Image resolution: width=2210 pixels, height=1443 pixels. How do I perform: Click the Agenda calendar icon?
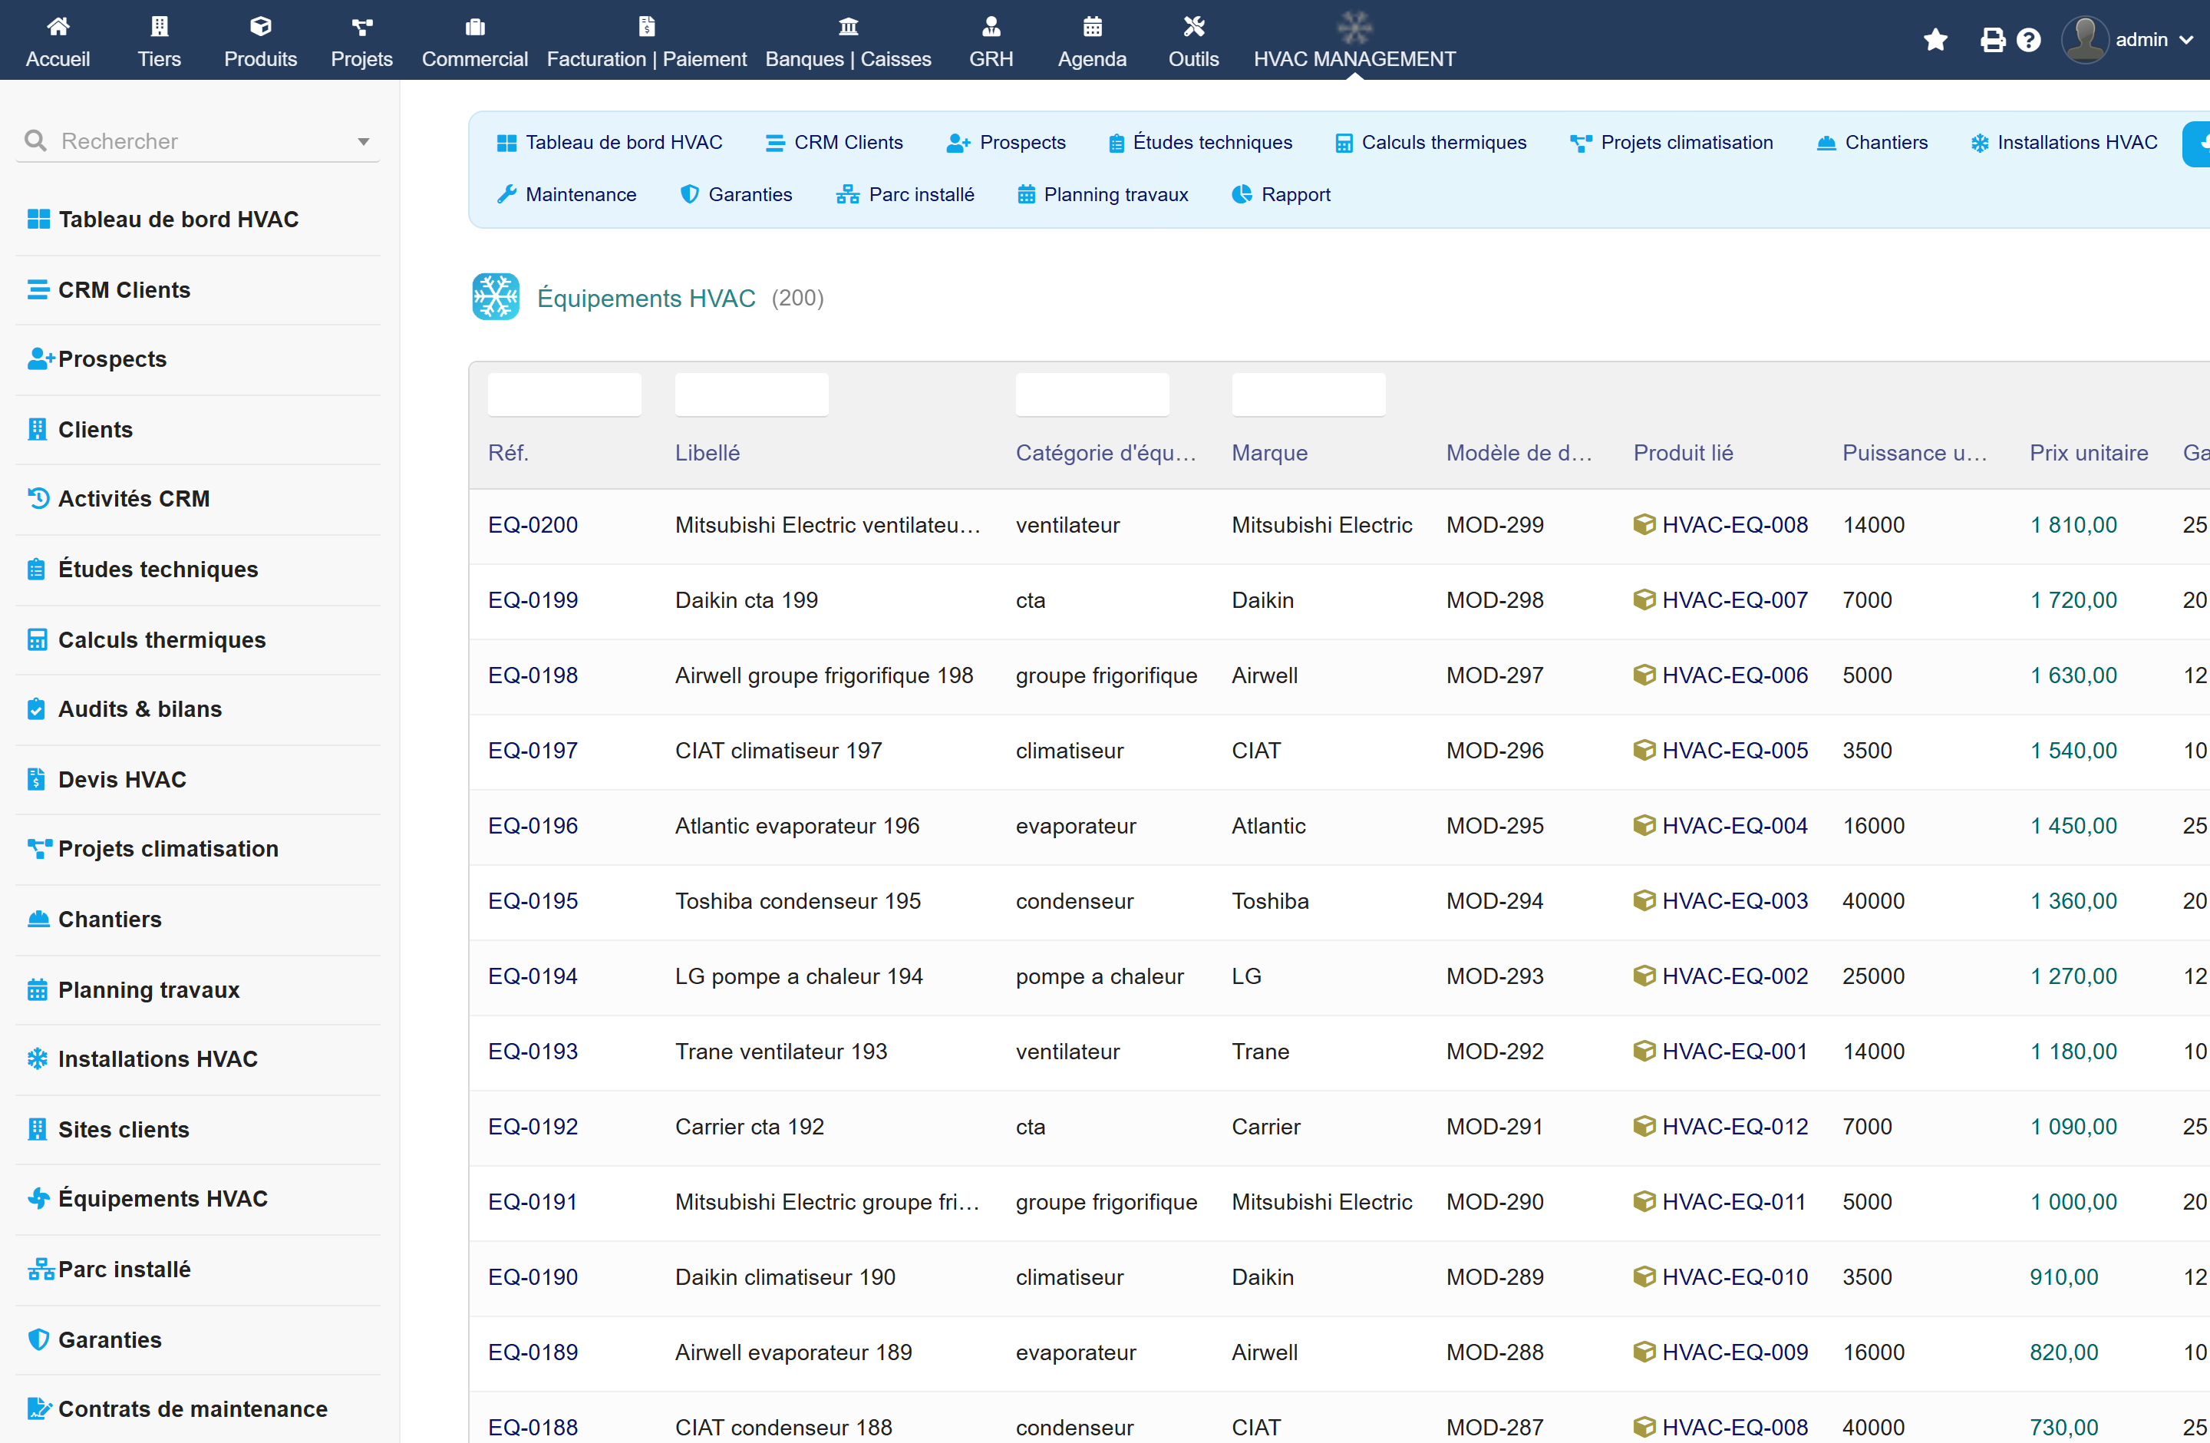tap(1092, 26)
